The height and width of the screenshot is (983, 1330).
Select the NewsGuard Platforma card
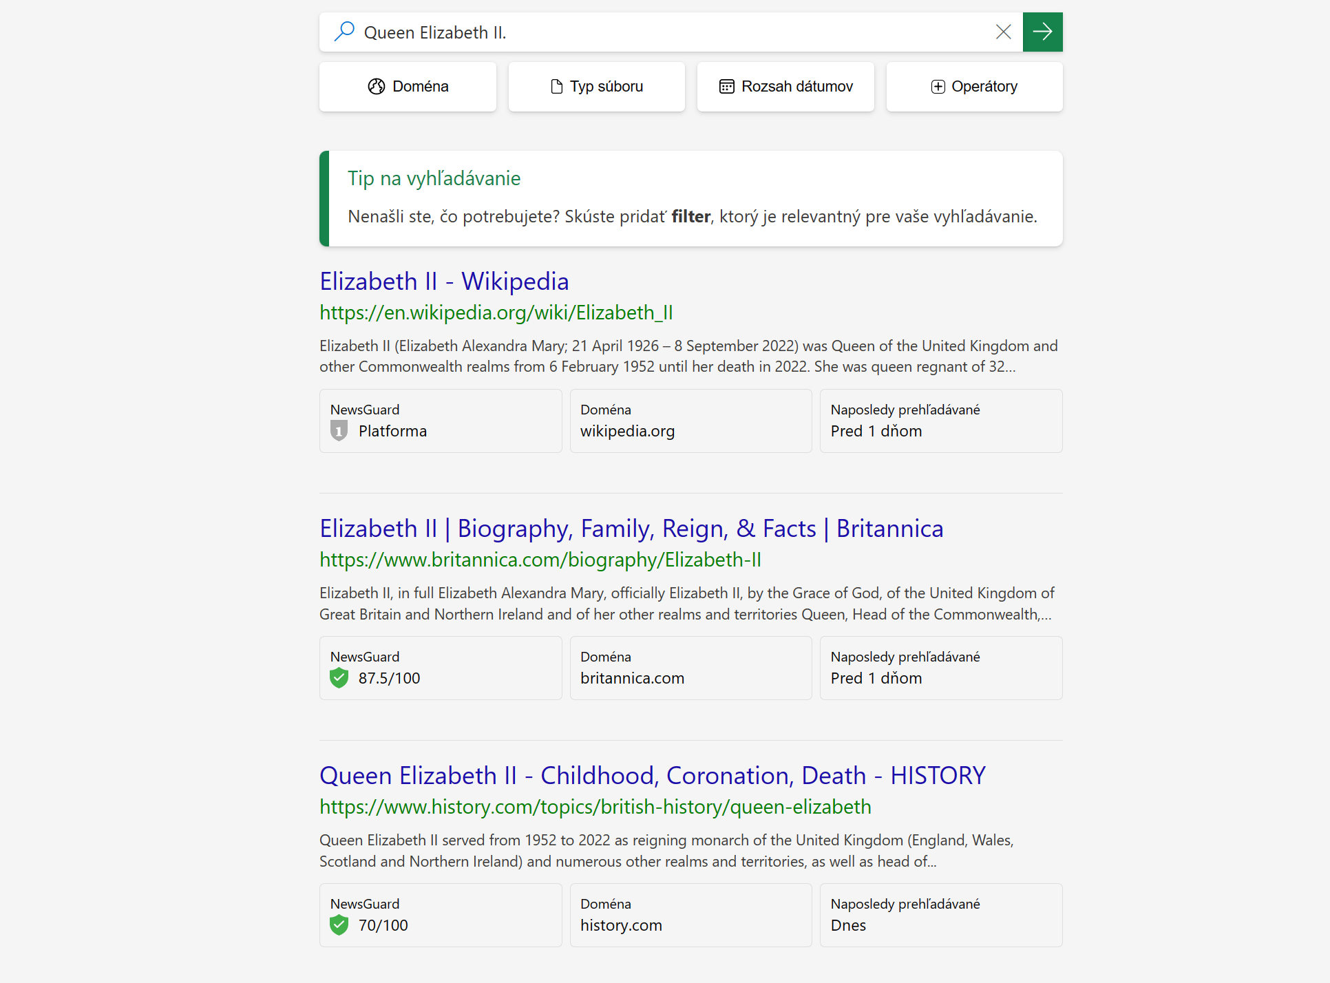(441, 421)
